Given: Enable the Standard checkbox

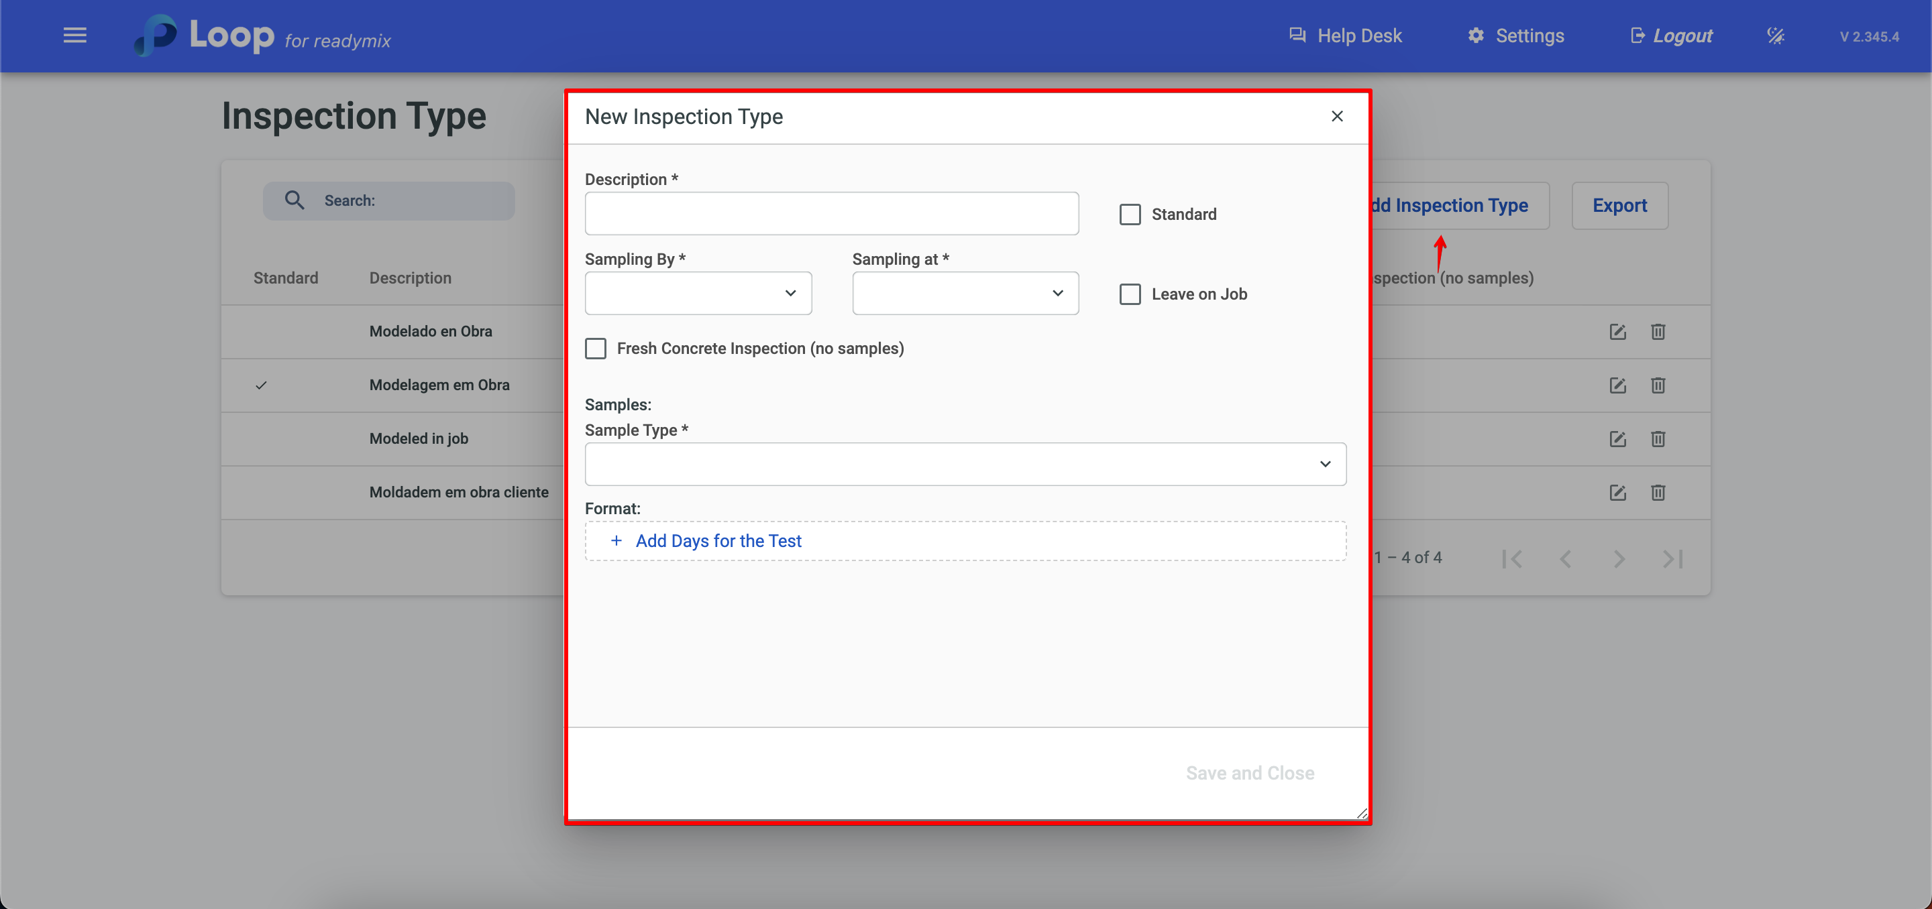Looking at the screenshot, I should (x=1130, y=215).
